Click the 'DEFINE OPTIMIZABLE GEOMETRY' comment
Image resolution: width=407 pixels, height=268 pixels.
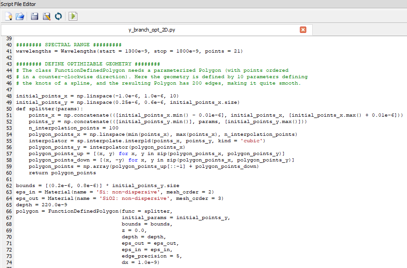click(x=88, y=64)
